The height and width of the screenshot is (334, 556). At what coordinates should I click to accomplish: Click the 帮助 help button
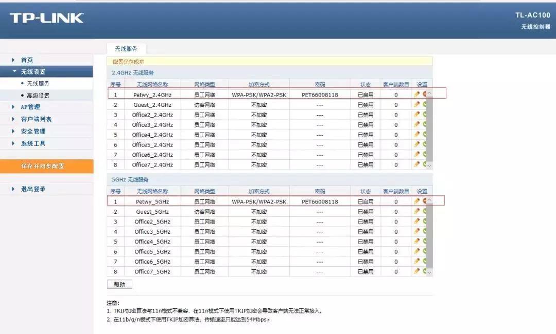tap(119, 284)
